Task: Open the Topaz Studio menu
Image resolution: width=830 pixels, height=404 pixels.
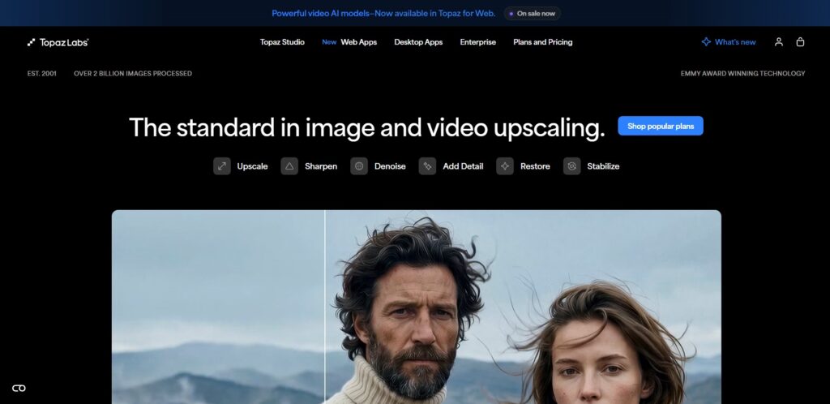Action: click(x=282, y=42)
